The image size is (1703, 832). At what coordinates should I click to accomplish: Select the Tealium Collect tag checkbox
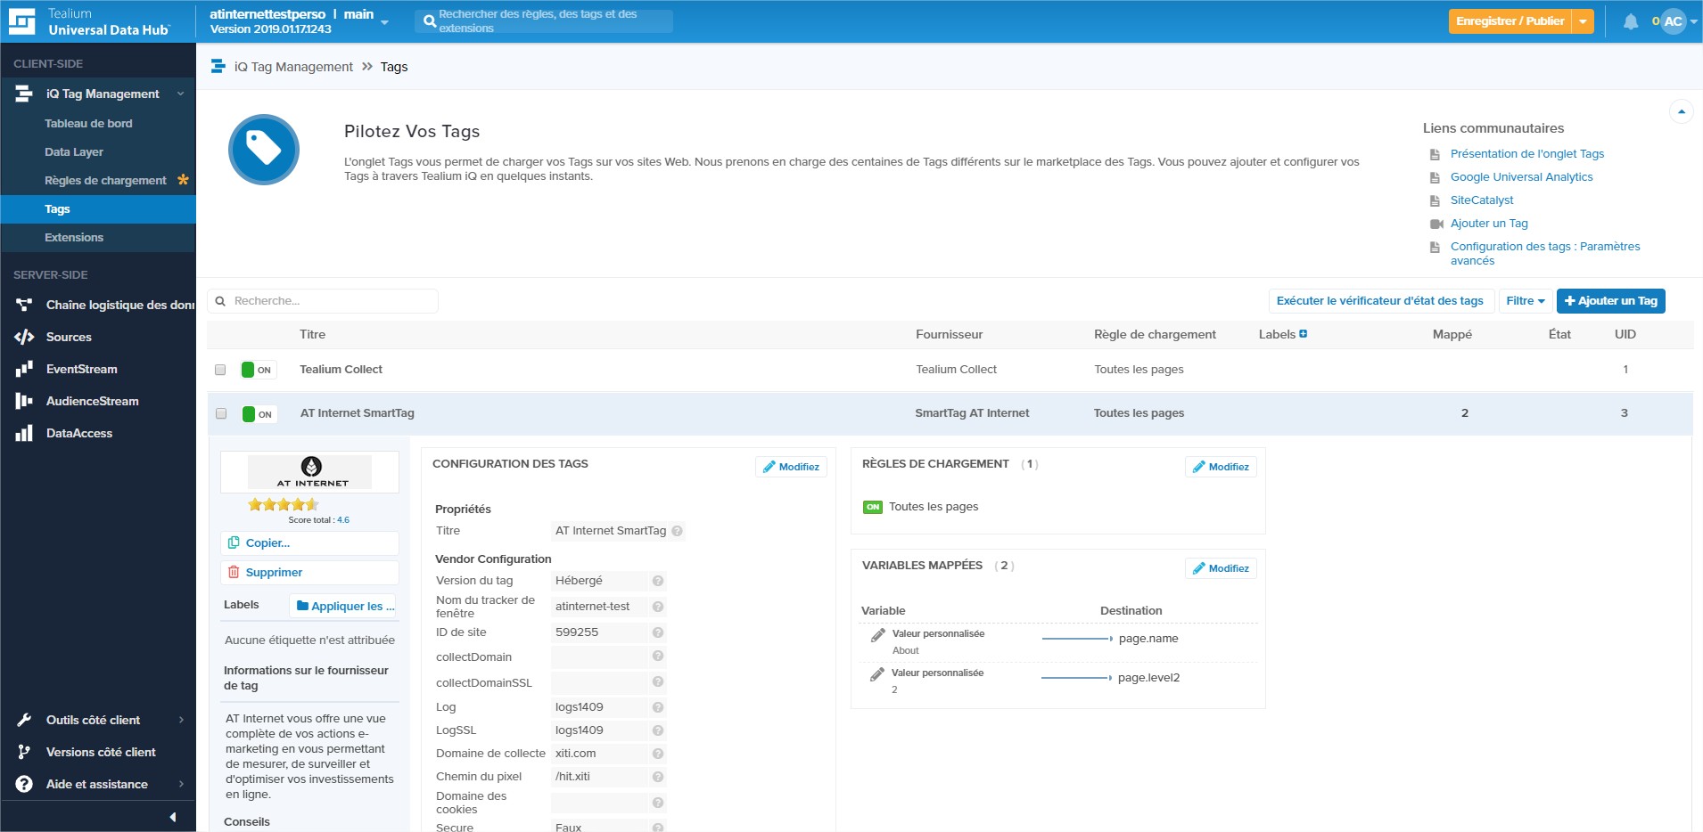coord(220,370)
